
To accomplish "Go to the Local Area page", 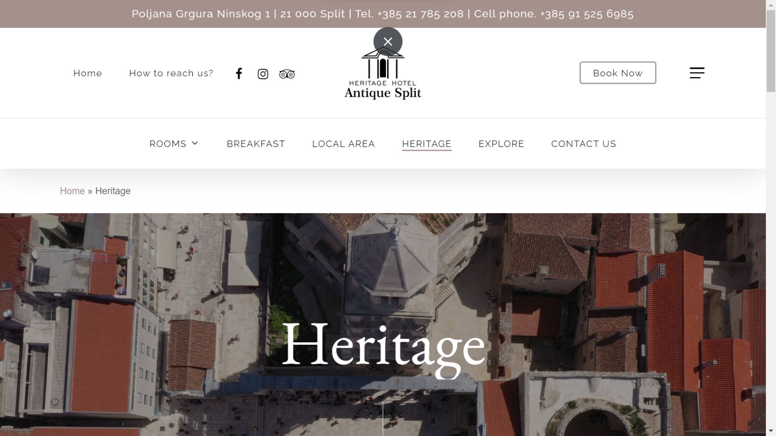I will point(343,144).
